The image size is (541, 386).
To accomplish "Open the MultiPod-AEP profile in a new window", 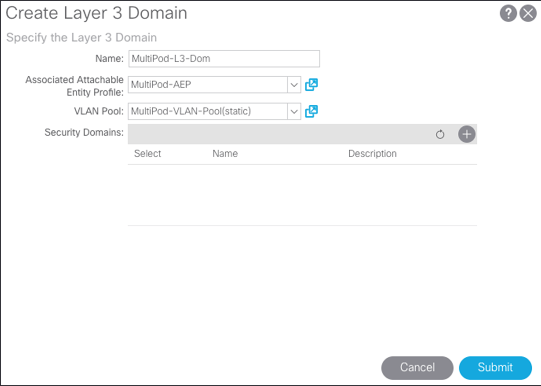I will click(311, 85).
